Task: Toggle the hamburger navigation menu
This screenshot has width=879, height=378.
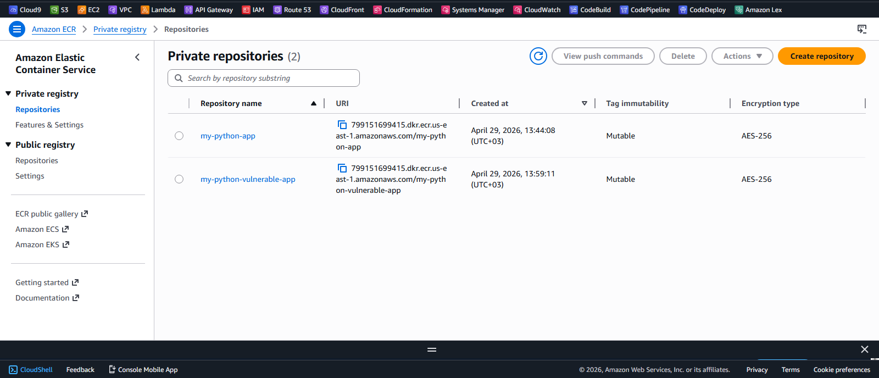Action: coord(17,29)
